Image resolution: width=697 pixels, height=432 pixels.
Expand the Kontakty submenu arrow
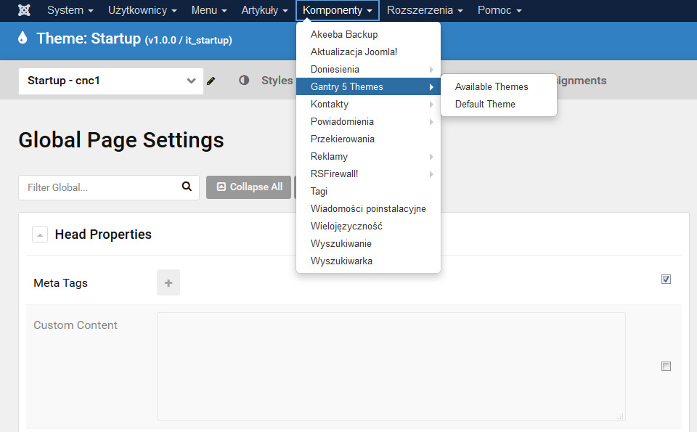point(431,104)
